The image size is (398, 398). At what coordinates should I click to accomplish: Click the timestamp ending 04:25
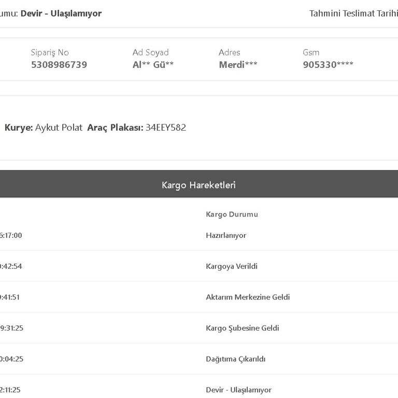tap(12, 359)
